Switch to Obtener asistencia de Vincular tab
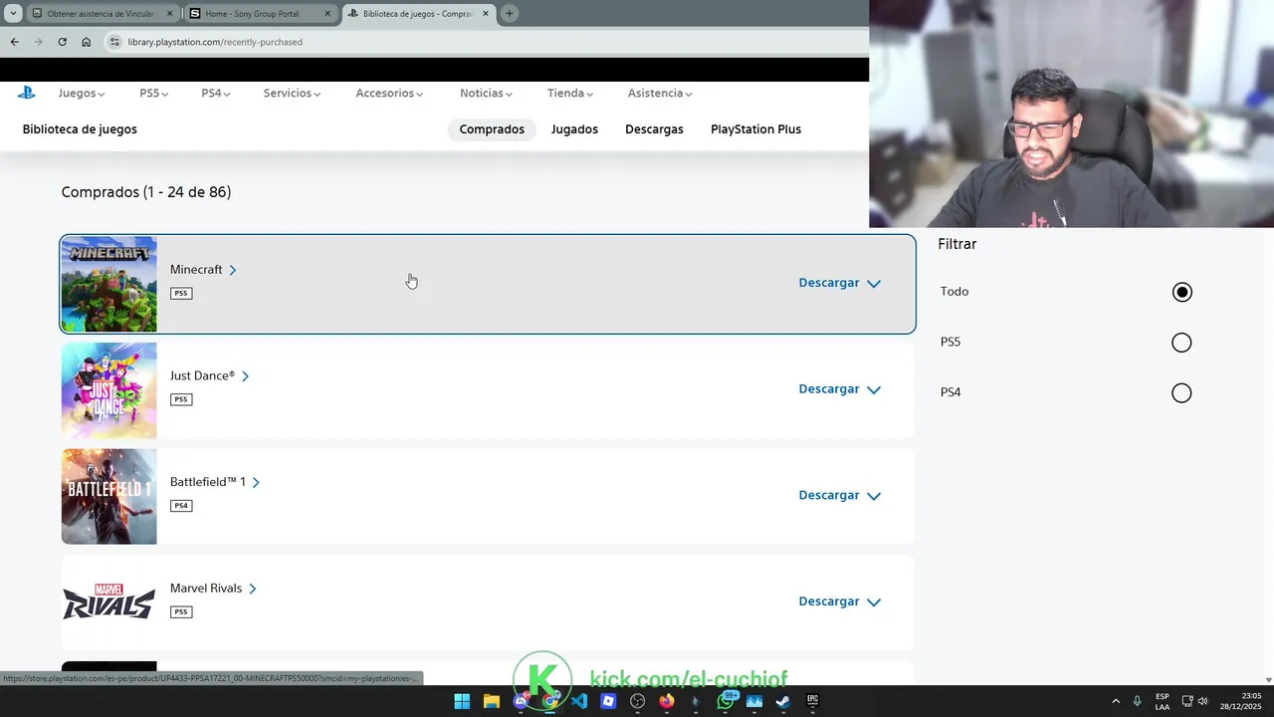Image resolution: width=1274 pixels, height=717 pixels. click(x=100, y=14)
